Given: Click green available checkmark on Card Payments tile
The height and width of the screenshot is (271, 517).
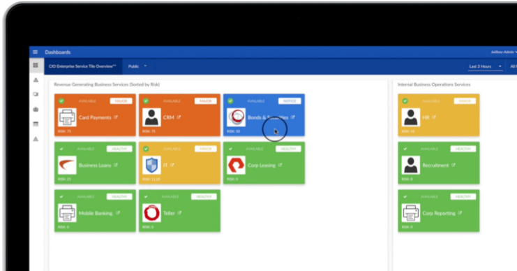Looking at the screenshot, I should point(61,101).
